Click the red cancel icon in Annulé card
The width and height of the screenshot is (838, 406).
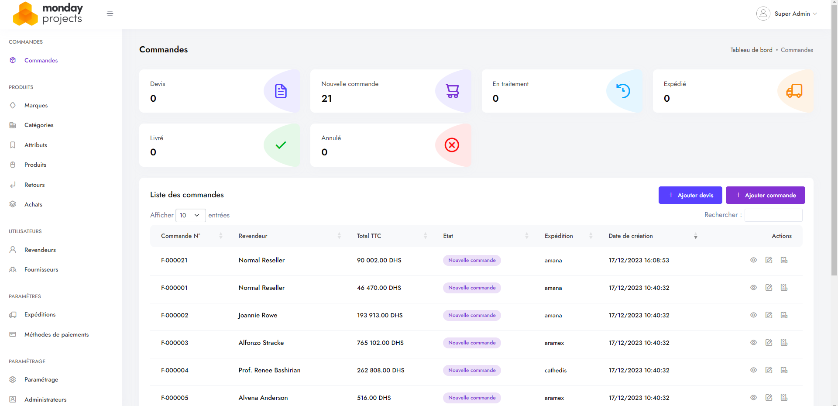(452, 145)
